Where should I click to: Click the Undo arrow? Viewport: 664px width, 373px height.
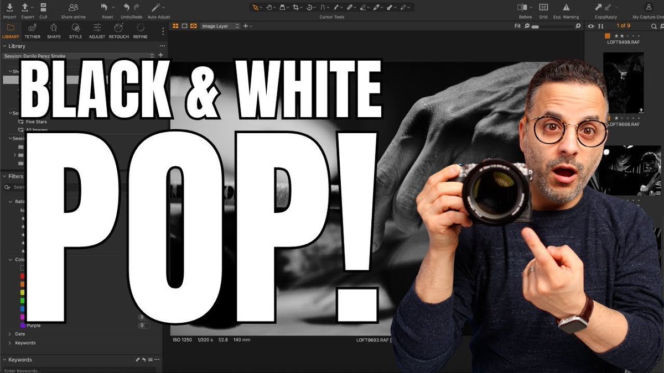tap(127, 8)
